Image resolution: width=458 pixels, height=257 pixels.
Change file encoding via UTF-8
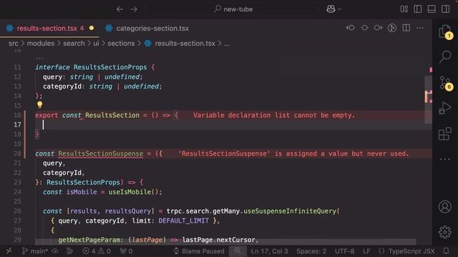[x=344, y=251]
